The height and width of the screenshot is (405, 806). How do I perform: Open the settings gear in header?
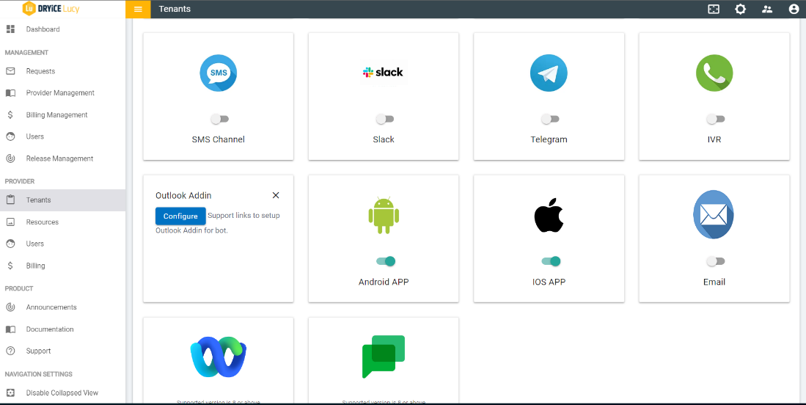(740, 10)
